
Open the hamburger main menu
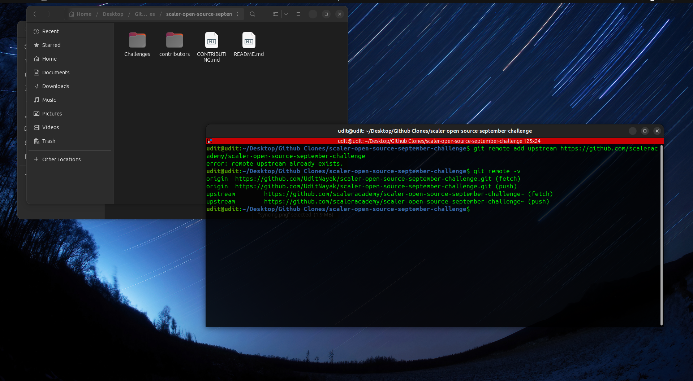[x=298, y=14]
